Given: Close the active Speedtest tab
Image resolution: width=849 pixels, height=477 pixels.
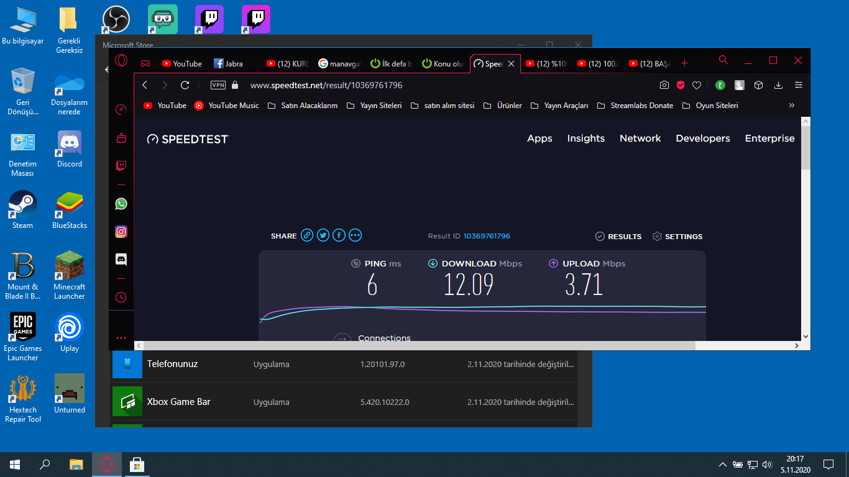Looking at the screenshot, I should pyautogui.click(x=512, y=63).
